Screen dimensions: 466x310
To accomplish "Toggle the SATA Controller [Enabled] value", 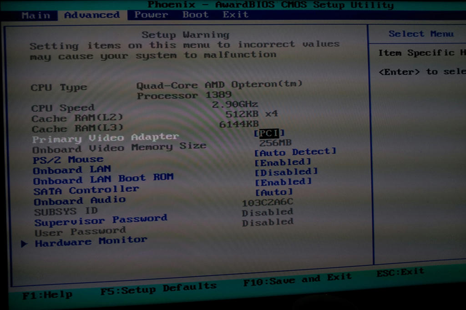I will tap(283, 182).
